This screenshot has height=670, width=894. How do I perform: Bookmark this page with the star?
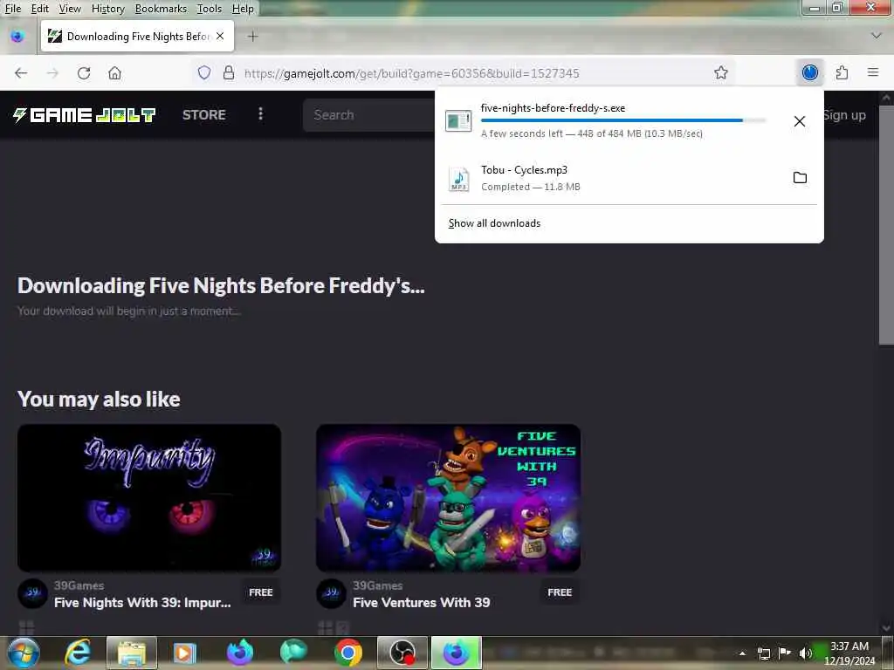coord(720,73)
